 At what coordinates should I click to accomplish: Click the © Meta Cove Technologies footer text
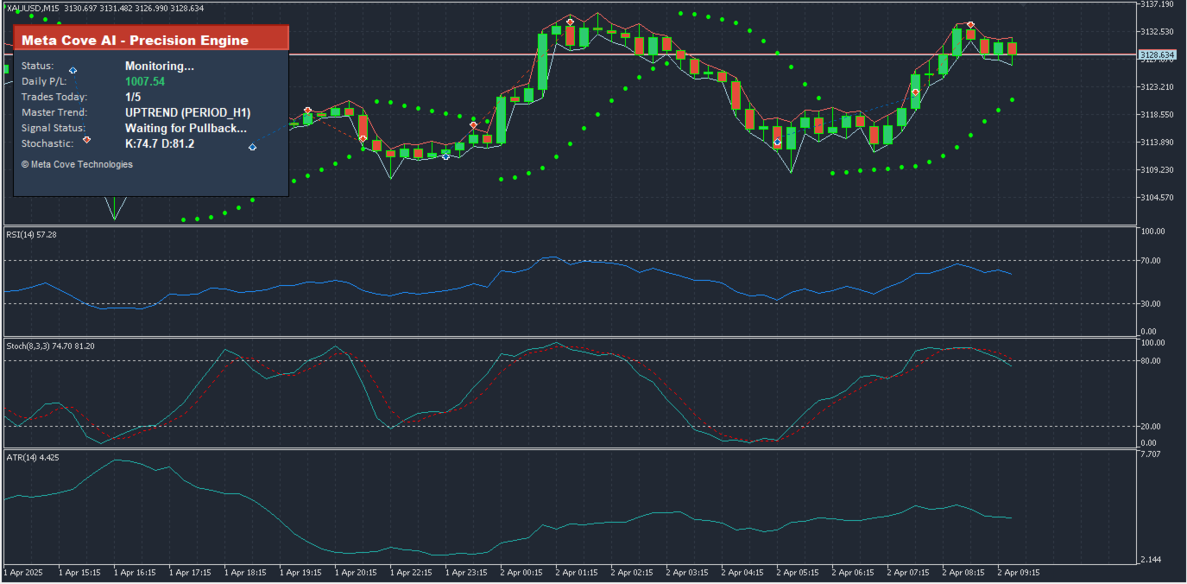click(x=77, y=164)
